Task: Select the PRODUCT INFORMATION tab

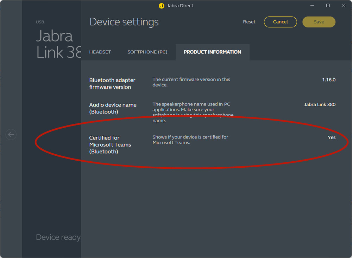Action: tap(212, 52)
